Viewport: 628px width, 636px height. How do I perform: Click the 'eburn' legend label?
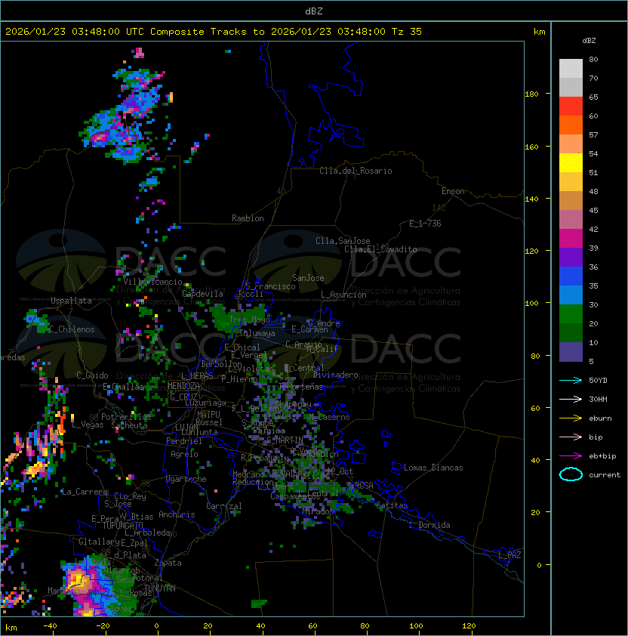coord(600,418)
